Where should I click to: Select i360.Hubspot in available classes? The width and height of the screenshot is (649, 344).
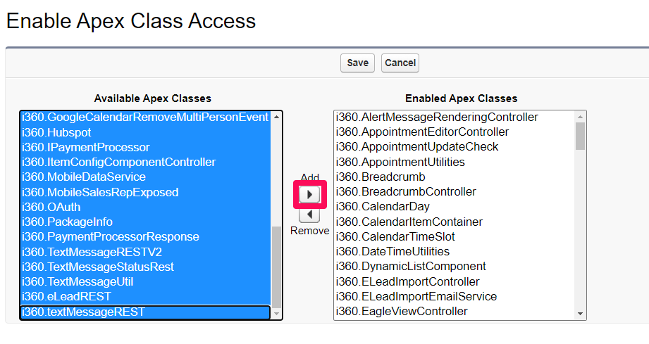(x=146, y=132)
